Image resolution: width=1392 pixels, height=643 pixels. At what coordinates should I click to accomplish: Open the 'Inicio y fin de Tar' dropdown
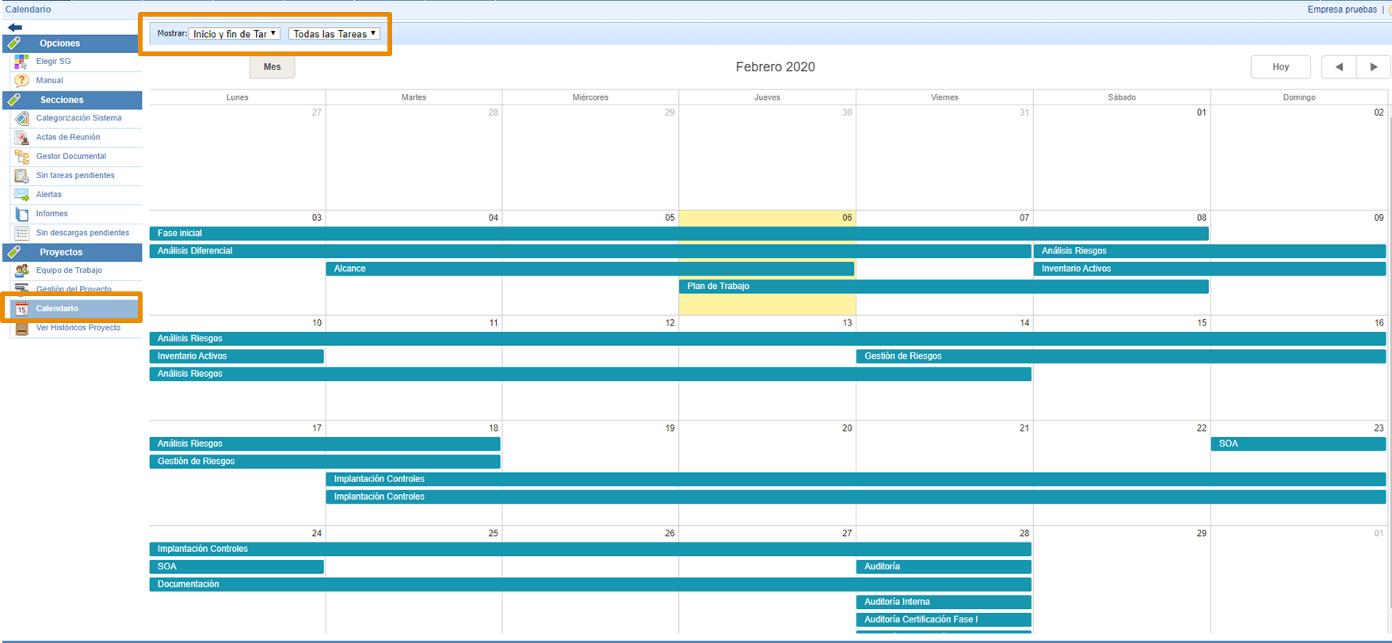(235, 34)
